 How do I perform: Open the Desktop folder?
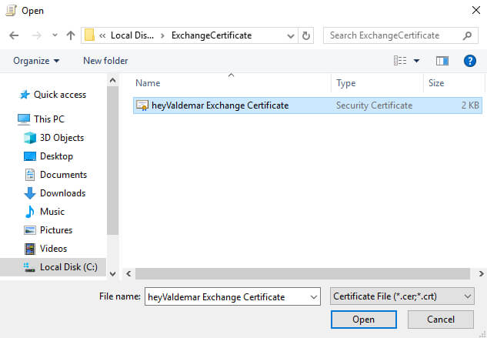(56, 156)
